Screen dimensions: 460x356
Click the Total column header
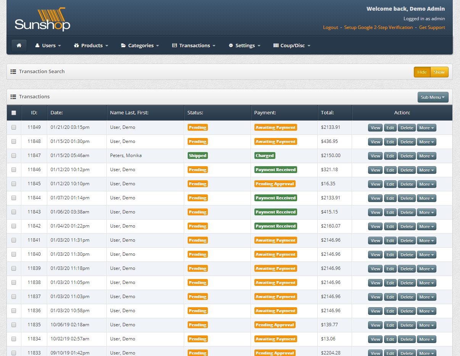[x=327, y=113]
